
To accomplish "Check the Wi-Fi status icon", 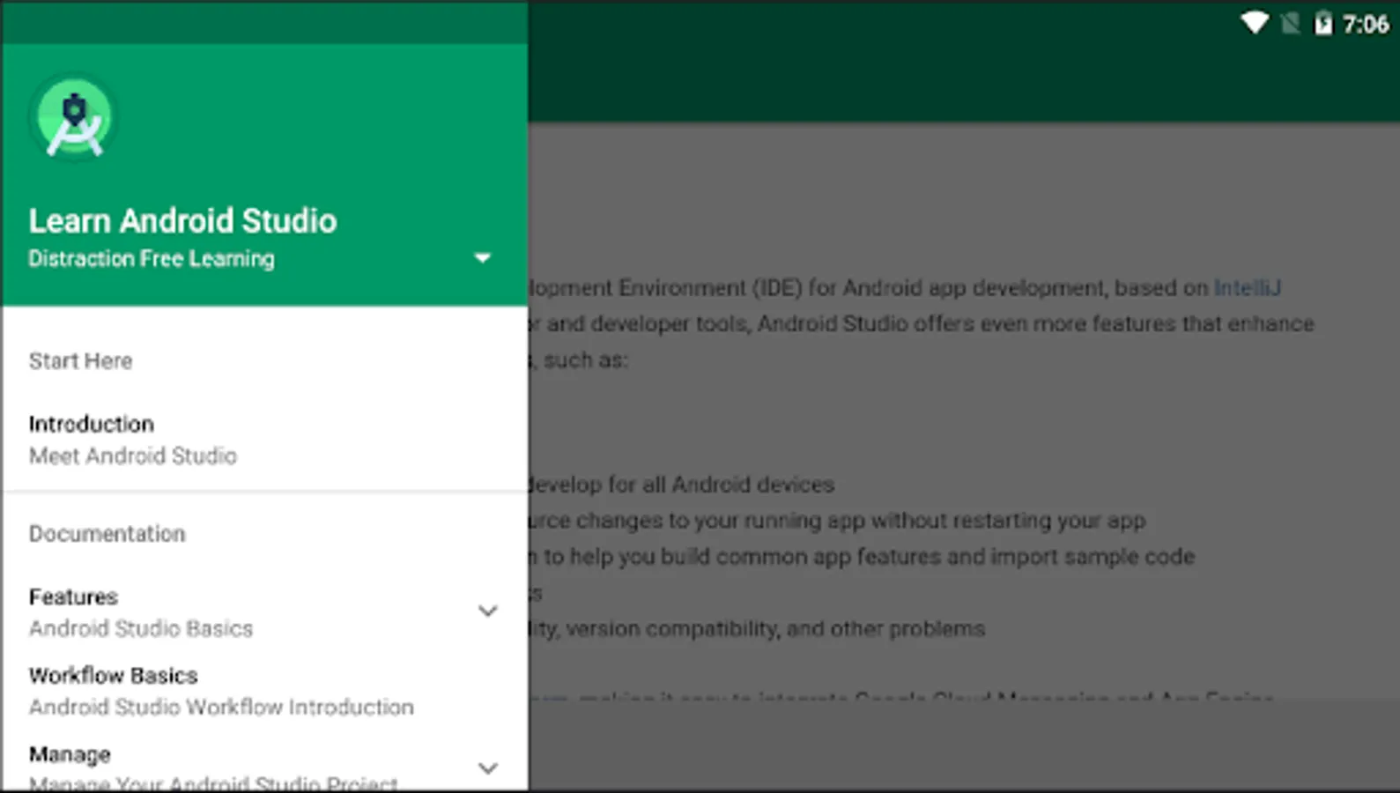I will coord(1254,23).
